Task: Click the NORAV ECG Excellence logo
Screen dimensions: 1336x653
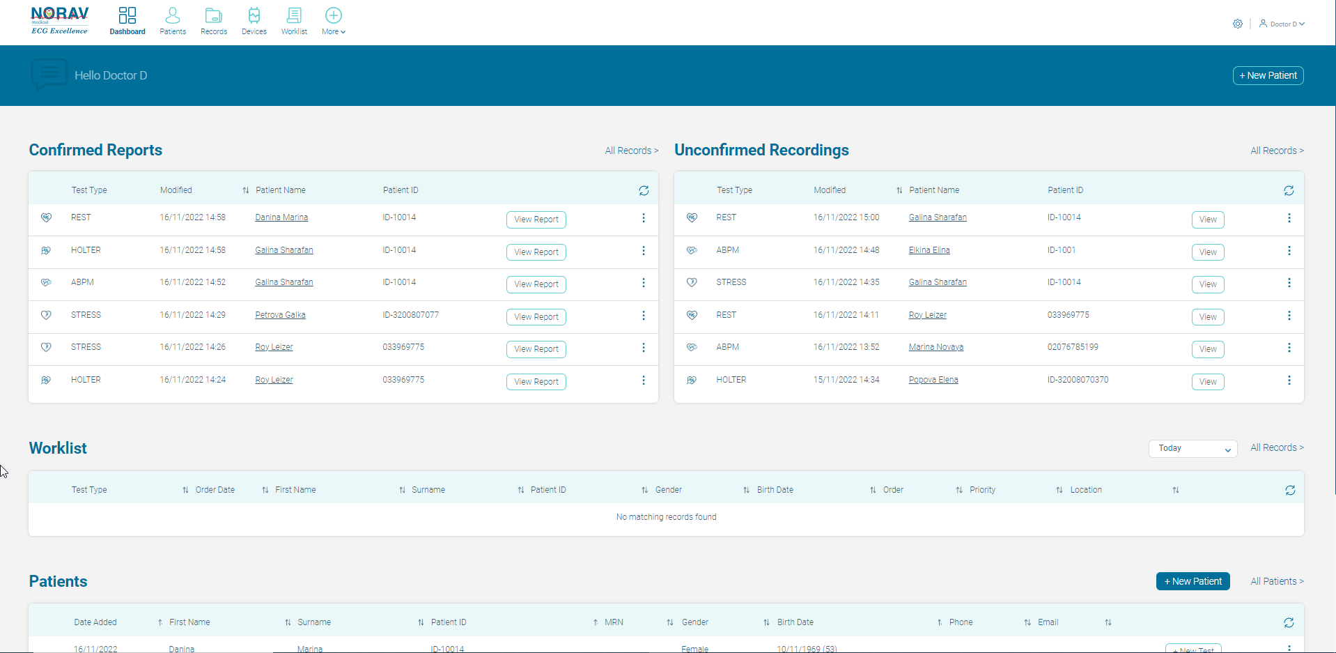Action: point(60,20)
